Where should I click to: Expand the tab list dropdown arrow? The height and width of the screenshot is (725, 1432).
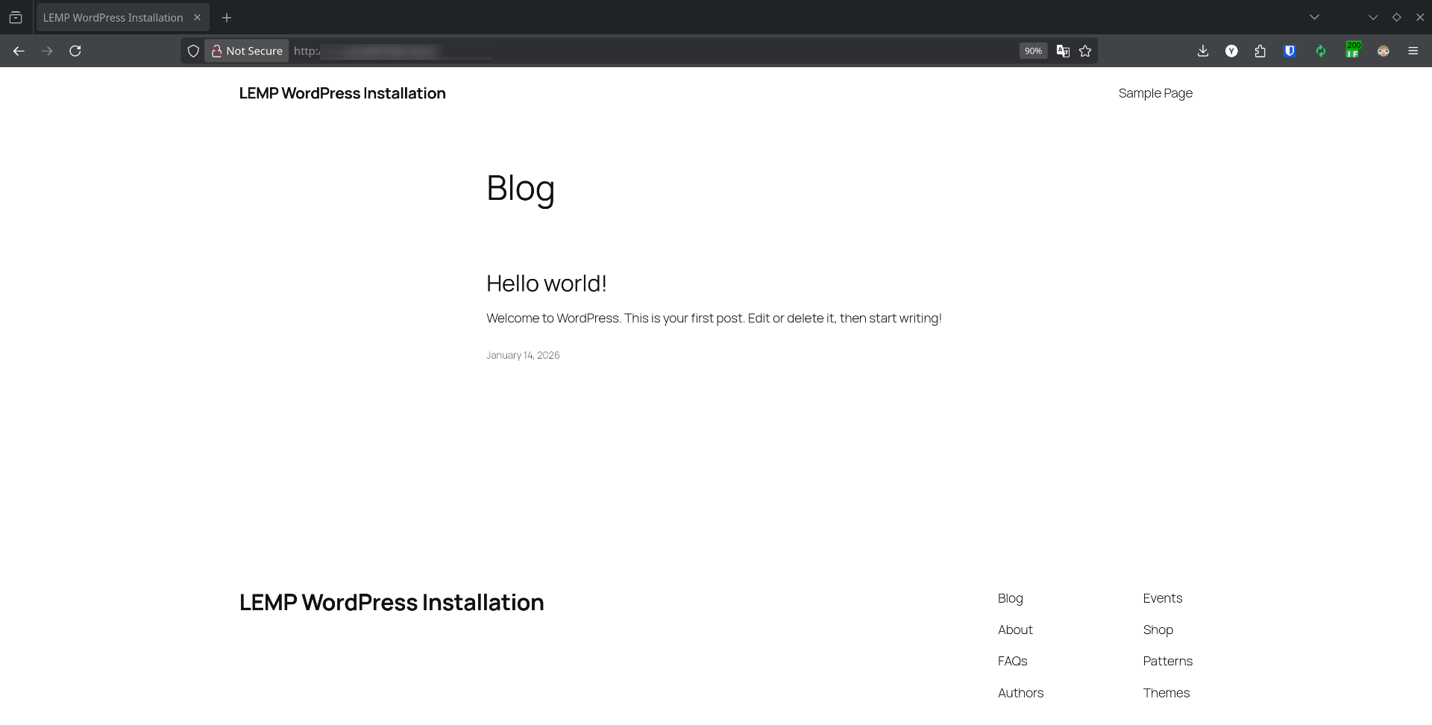(x=1314, y=16)
